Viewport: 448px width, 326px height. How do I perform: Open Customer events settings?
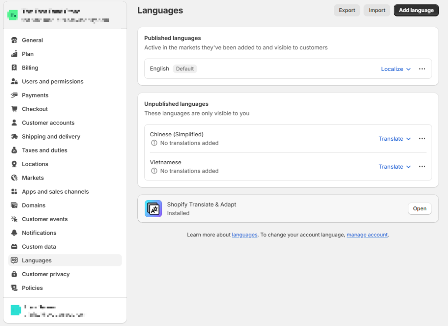click(x=65, y=219)
